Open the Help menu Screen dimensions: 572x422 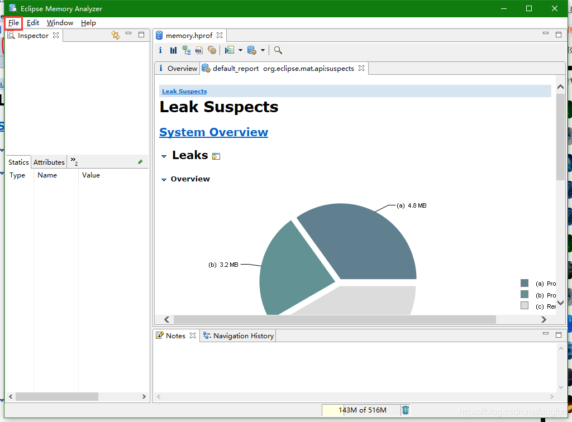(88, 23)
